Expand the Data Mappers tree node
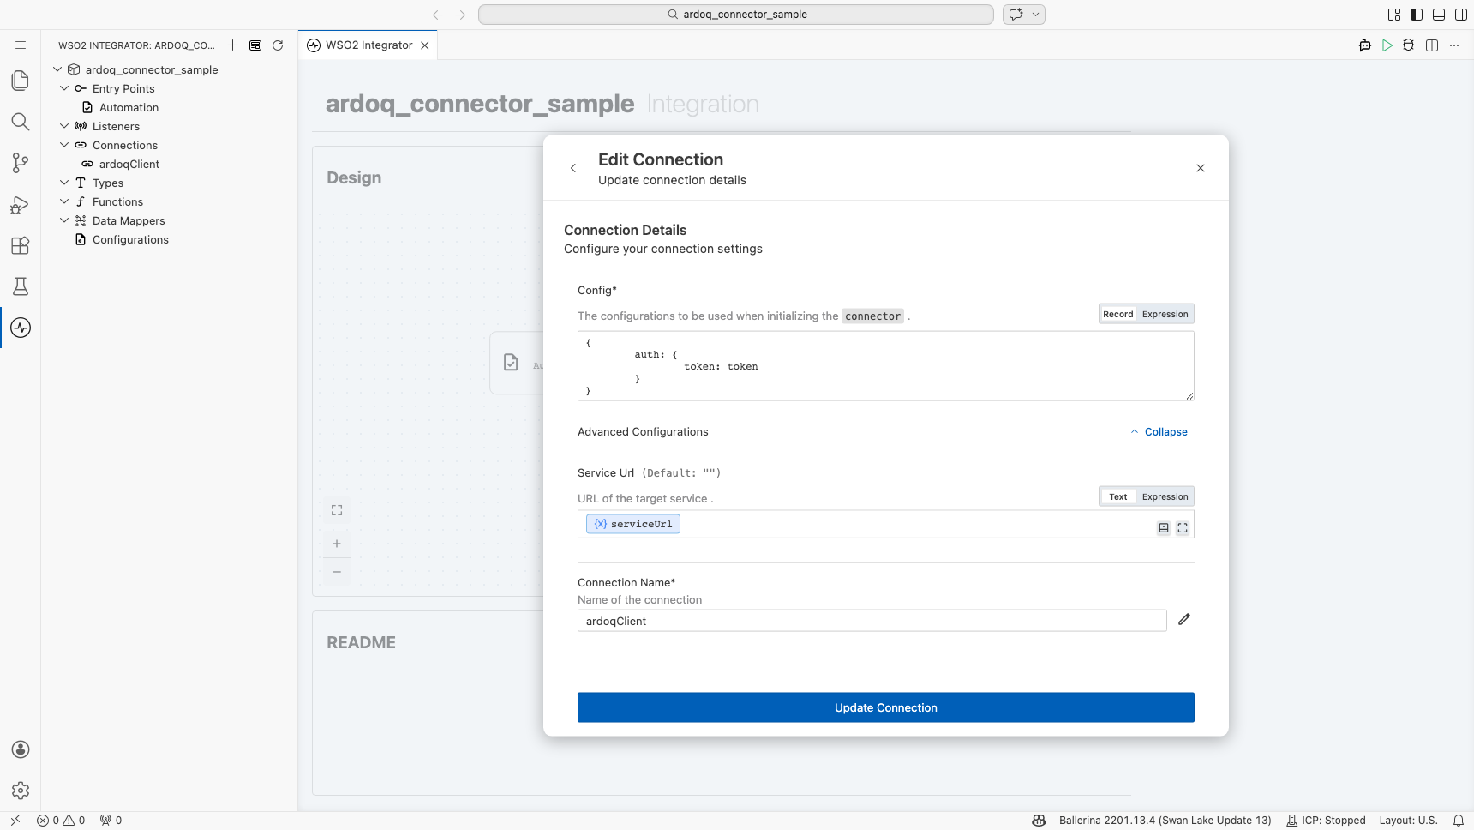Viewport: 1474px width, 830px height. click(x=64, y=220)
